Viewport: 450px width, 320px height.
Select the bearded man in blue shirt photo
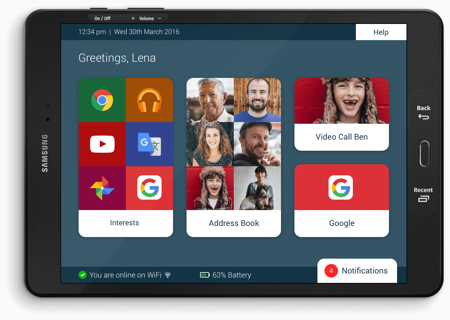(x=257, y=100)
